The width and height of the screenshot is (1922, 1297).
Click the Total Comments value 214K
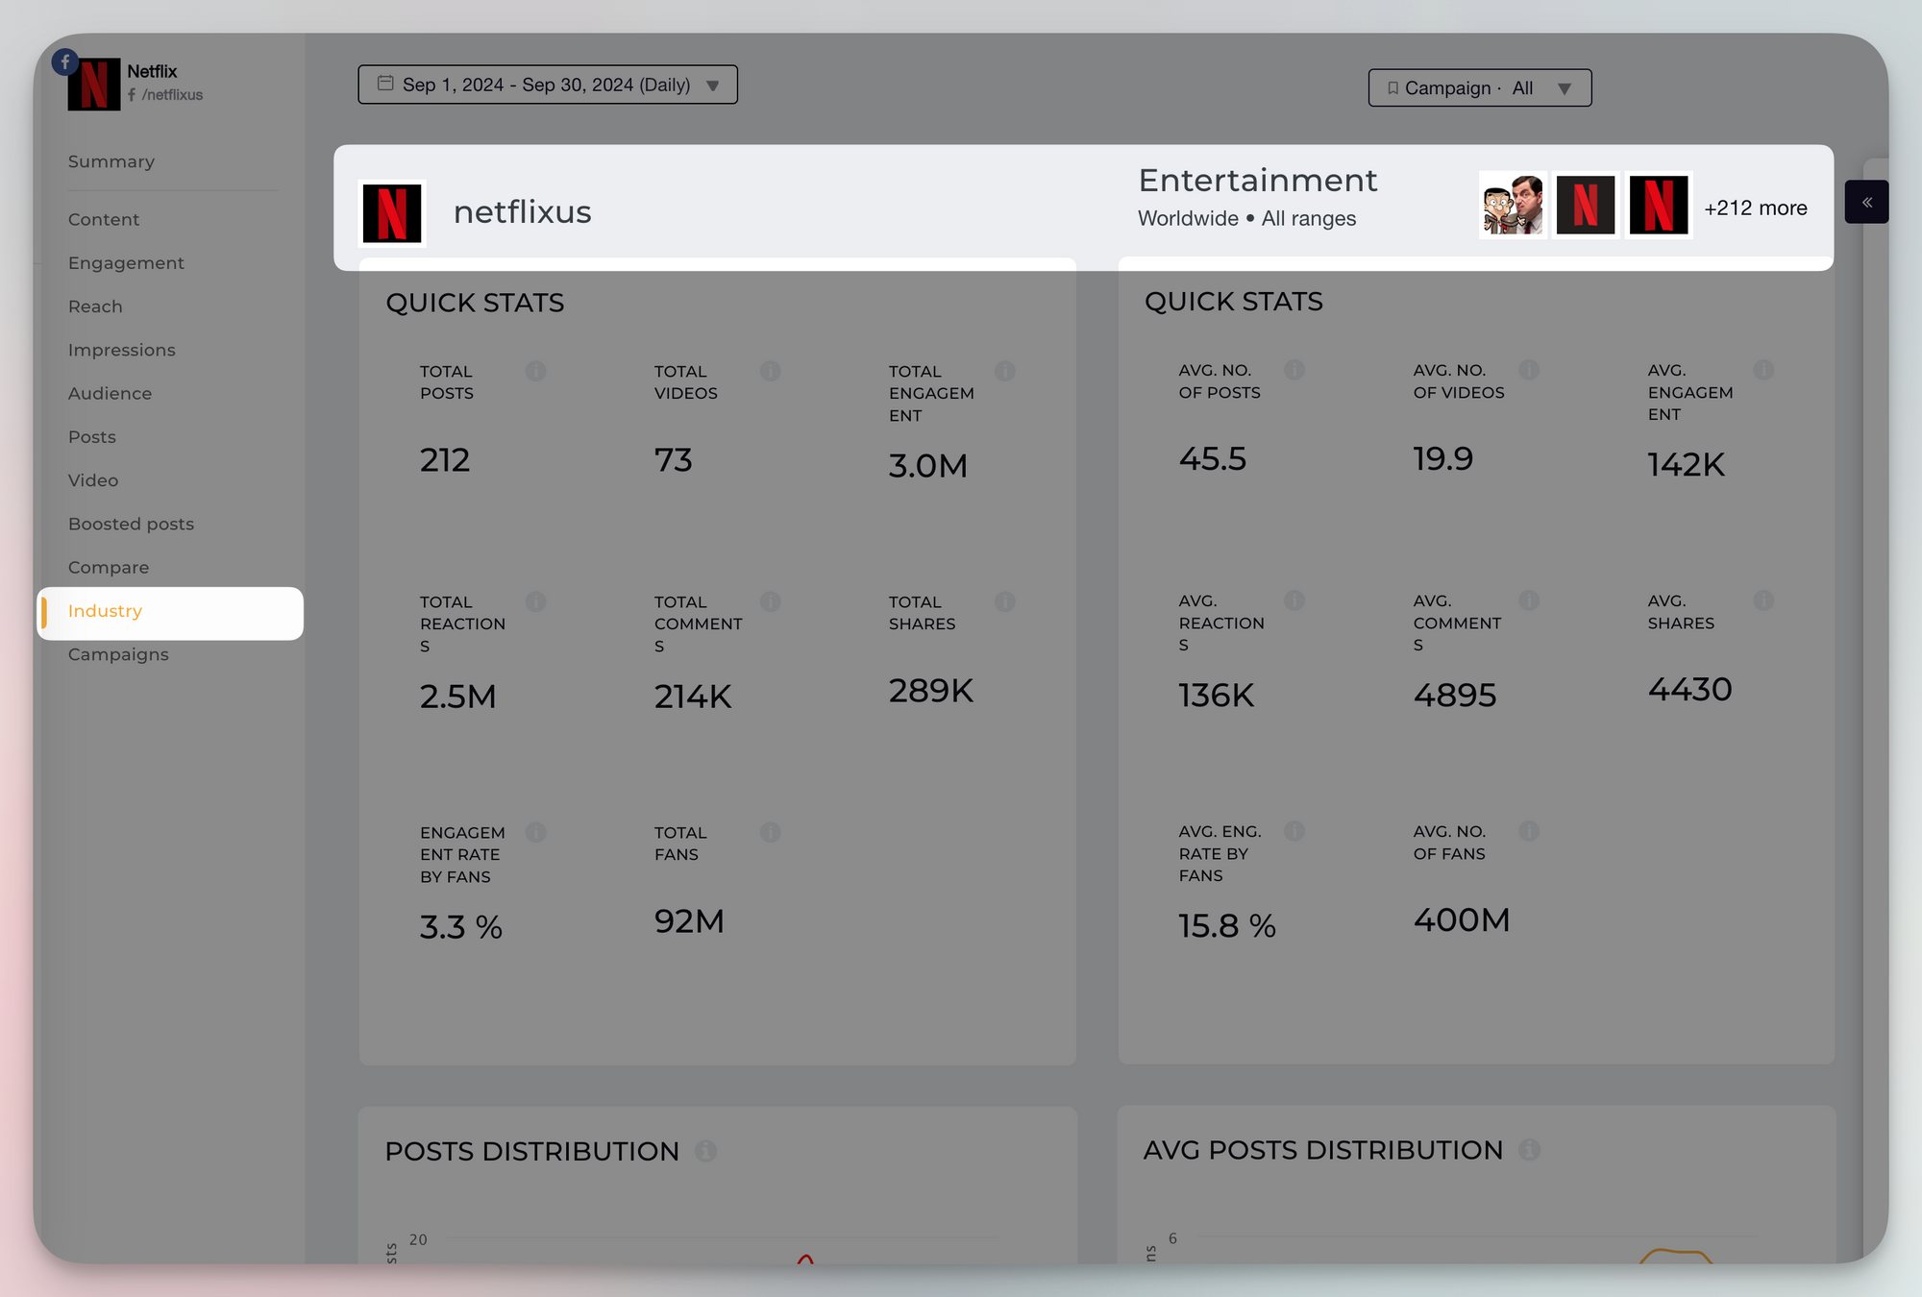pyautogui.click(x=693, y=697)
